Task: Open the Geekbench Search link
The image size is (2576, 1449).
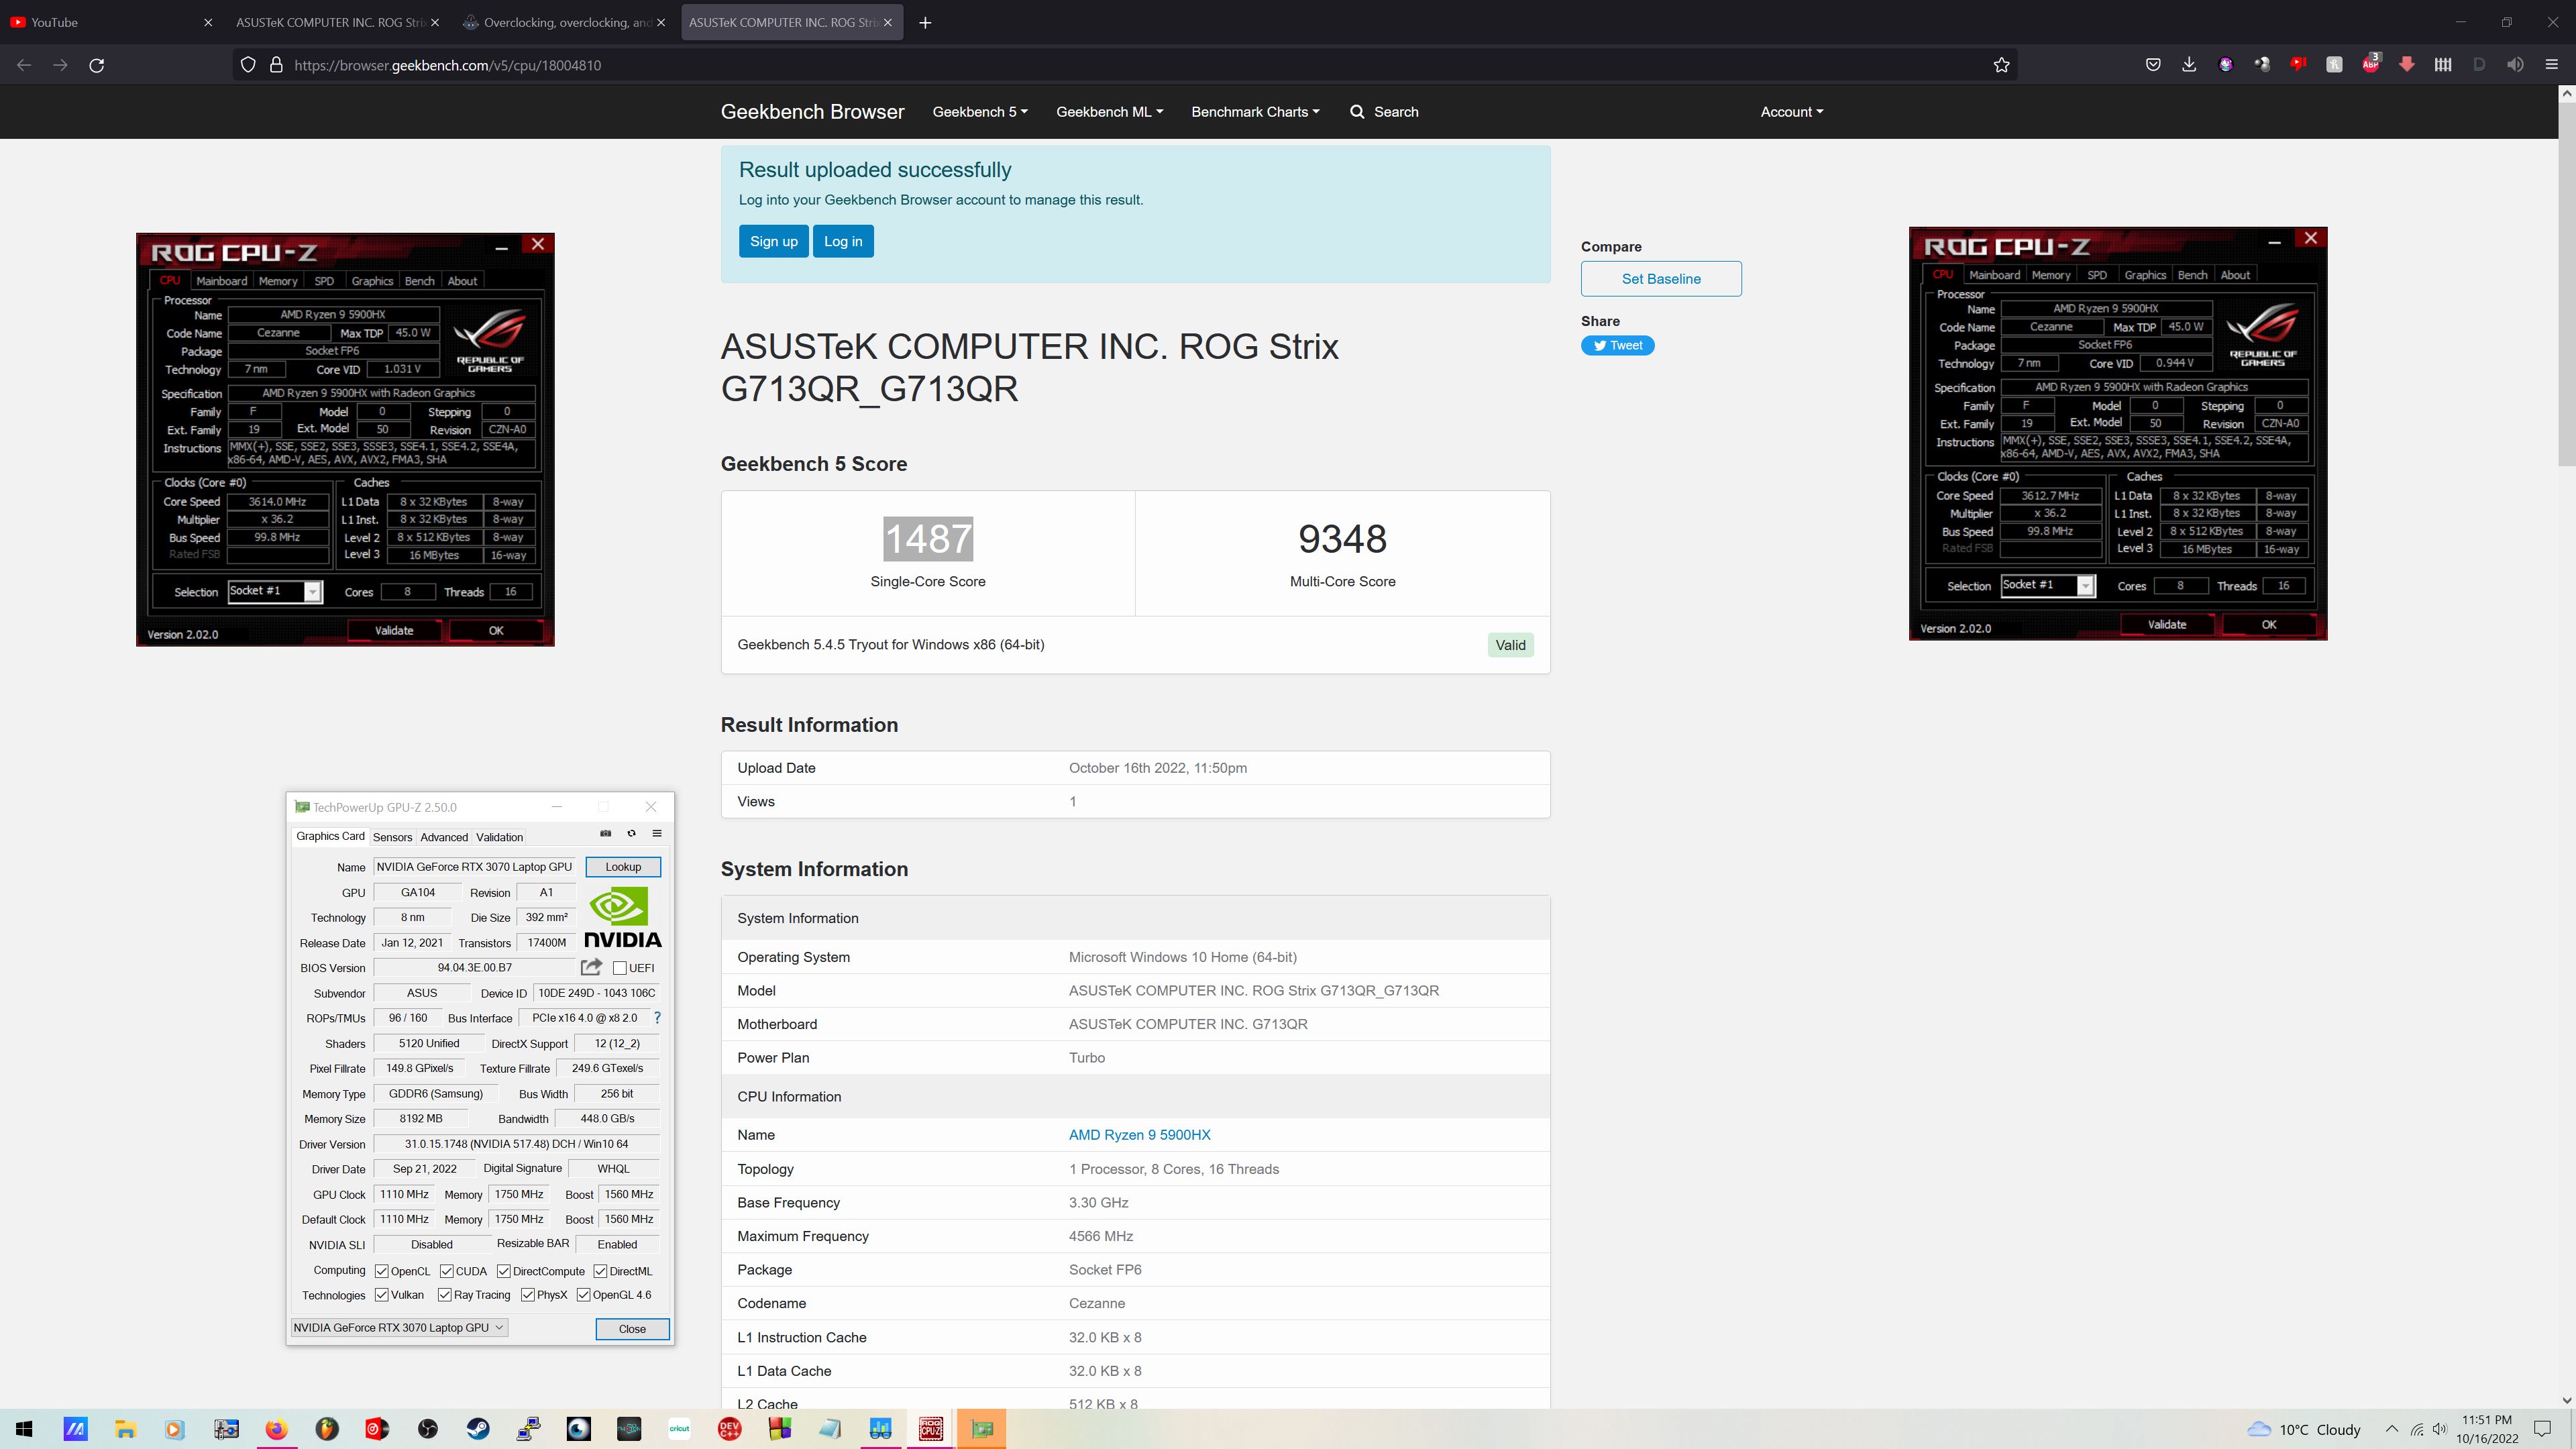Action: tap(1384, 112)
